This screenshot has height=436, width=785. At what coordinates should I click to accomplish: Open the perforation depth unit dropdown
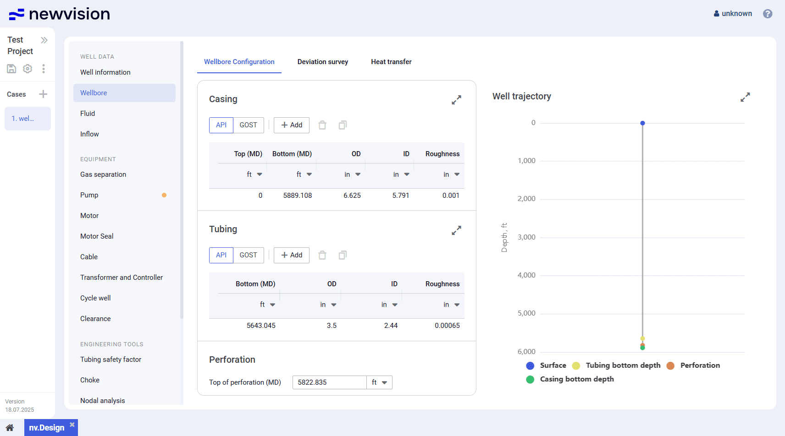[x=379, y=382]
